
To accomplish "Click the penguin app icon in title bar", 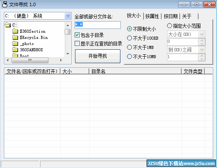I will (x=5, y=5).
